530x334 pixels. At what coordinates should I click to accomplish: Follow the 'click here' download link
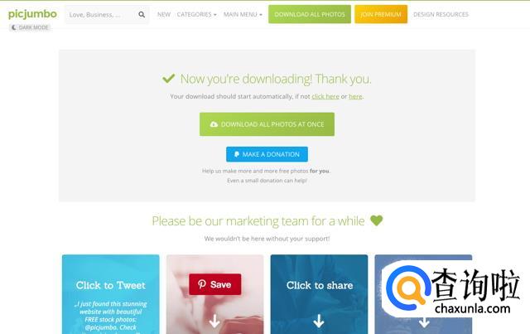point(325,96)
